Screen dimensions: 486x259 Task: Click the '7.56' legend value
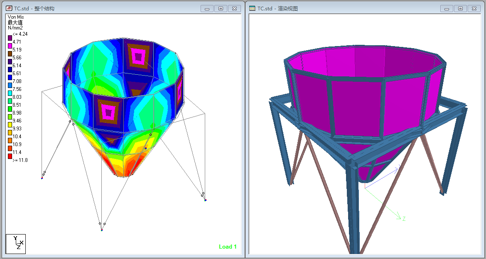click(x=17, y=89)
